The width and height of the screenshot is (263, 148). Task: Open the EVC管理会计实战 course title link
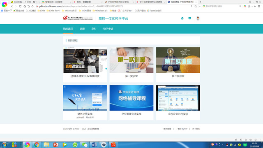pyautogui.click(x=131, y=114)
